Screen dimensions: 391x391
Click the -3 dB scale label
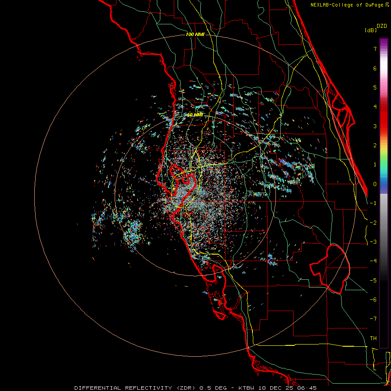(373, 242)
